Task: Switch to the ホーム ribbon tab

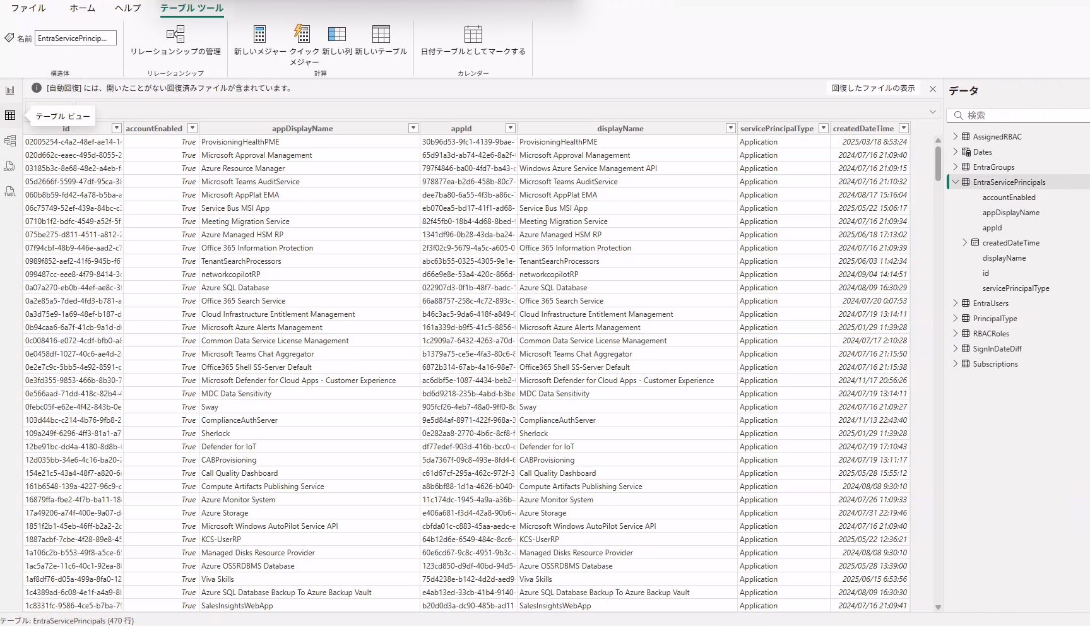Action: click(83, 8)
